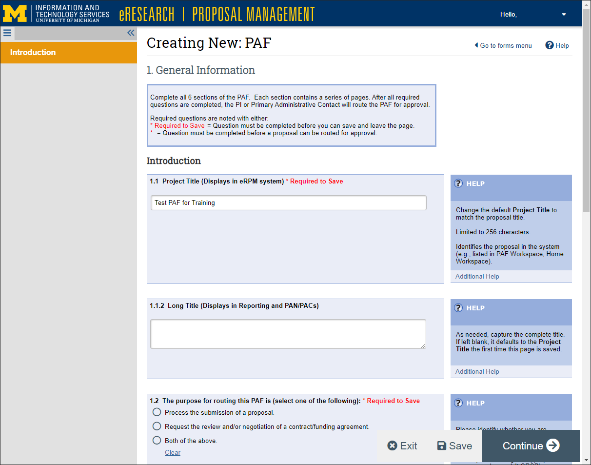Select 'Process the submission of a proposal'
The height and width of the screenshot is (465, 591).
click(x=157, y=412)
